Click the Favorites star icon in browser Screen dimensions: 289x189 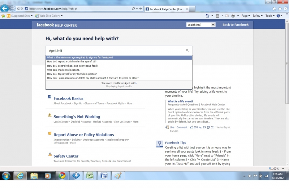point(280,8)
